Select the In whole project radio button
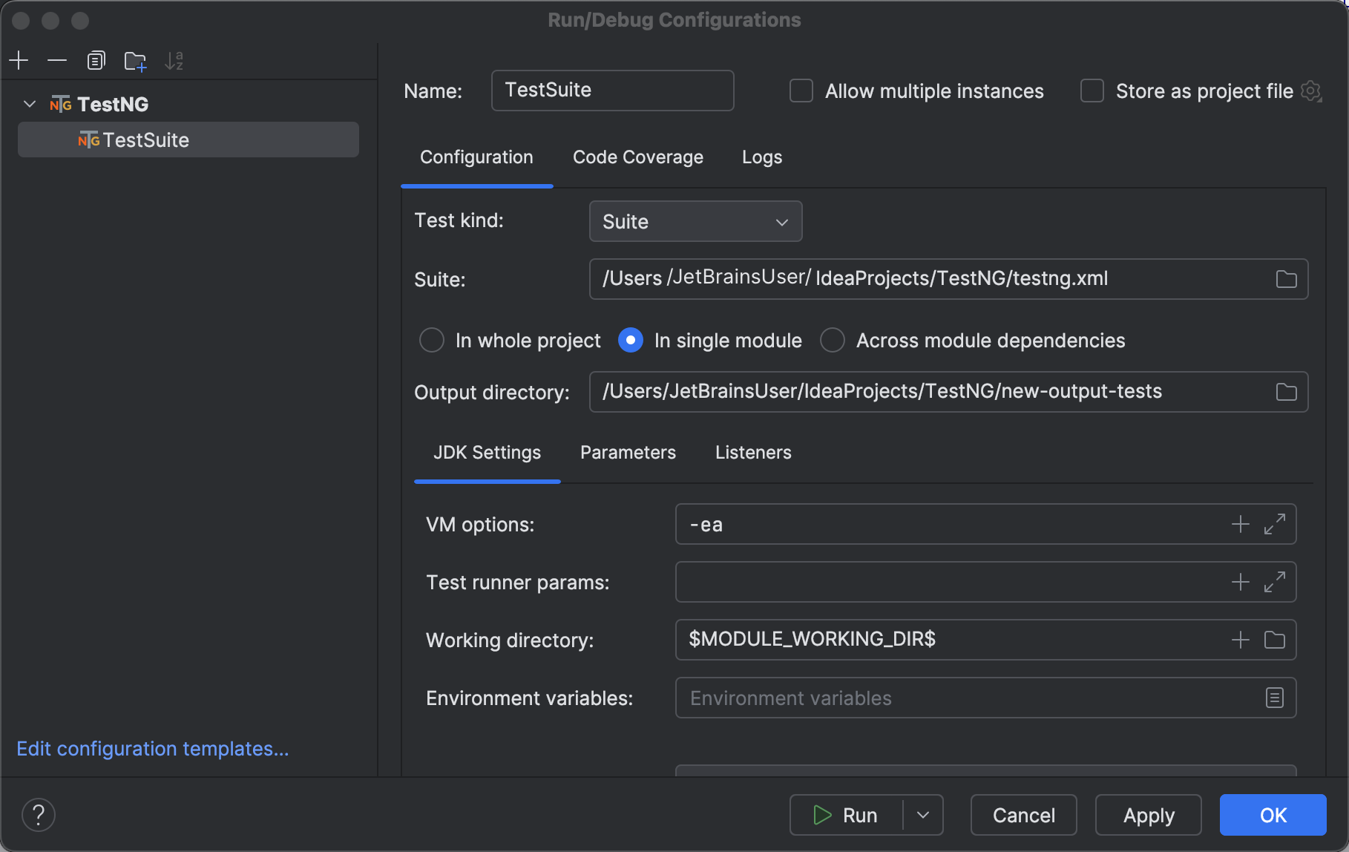 431,340
